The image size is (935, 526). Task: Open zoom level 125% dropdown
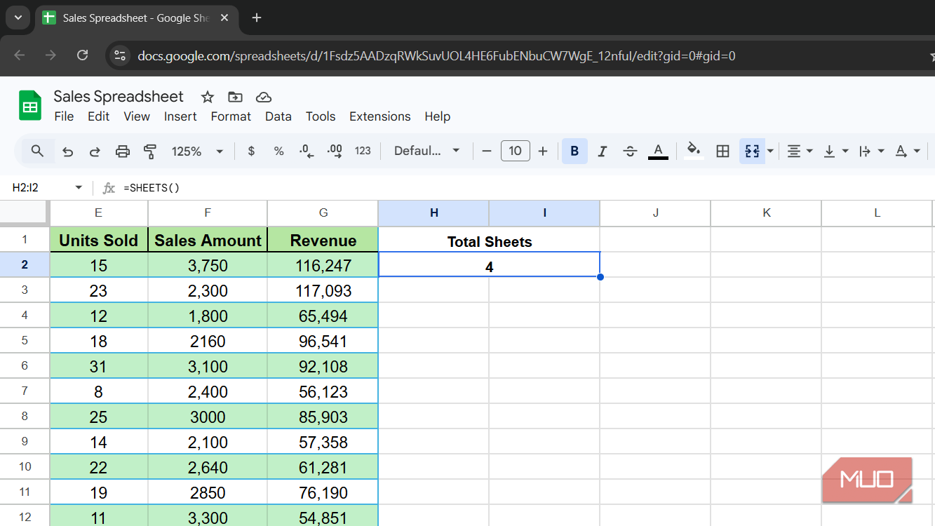coord(198,151)
